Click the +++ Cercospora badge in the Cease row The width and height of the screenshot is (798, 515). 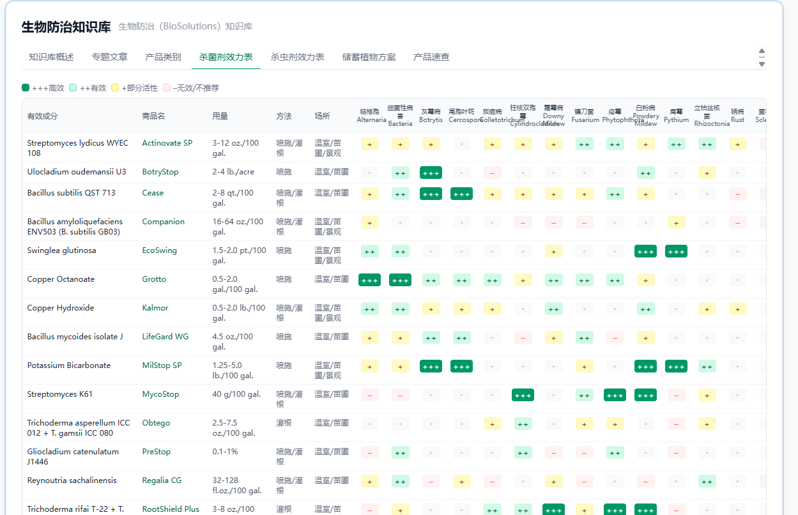[461, 194]
